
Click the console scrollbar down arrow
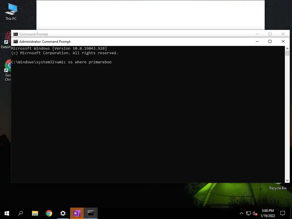click(x=287, y=180)
